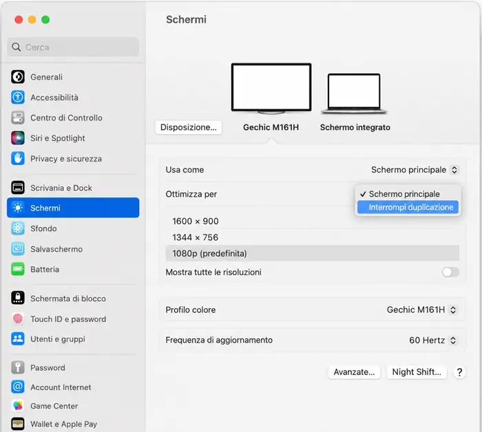Image resolution: width=482 pixels, height=432 pixels.
Task: Open Accessibilità in the sidebar
Action: click(73, 97)
